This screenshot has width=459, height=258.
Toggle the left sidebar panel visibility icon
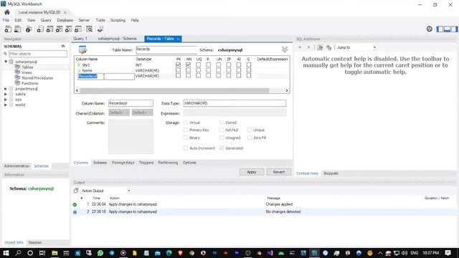click(440, 29)
